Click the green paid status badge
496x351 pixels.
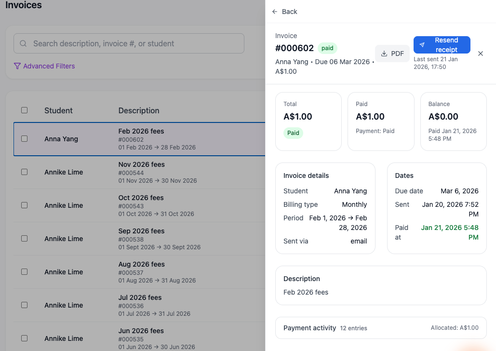pyautogui.click(x=327, y=48)
